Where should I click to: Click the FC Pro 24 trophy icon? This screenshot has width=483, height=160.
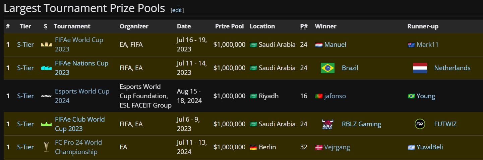click(46, 147)
